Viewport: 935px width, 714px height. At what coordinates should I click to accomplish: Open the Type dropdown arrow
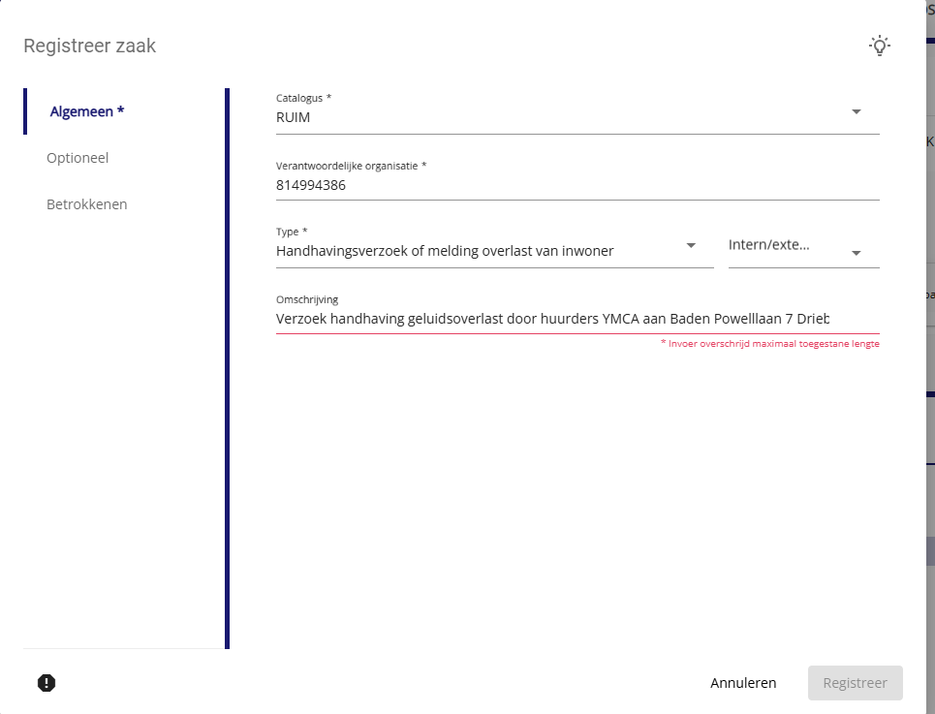point(691,246)
